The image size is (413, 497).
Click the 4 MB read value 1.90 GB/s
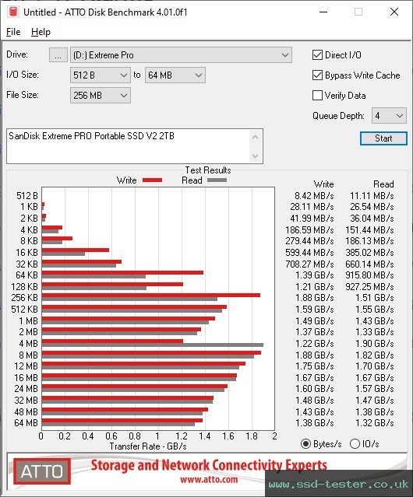pyautogui.click(x=375, y=344)
